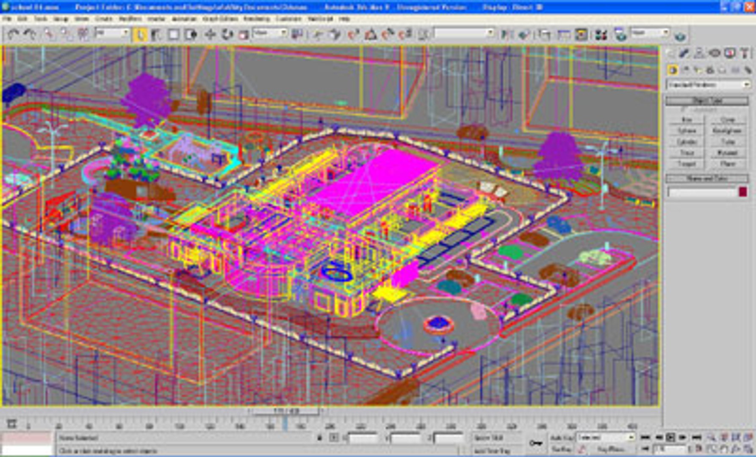Toggle Window/Crossing selection mode
The width and height of the screenshot is (756, 457).
tap(191, 34)
